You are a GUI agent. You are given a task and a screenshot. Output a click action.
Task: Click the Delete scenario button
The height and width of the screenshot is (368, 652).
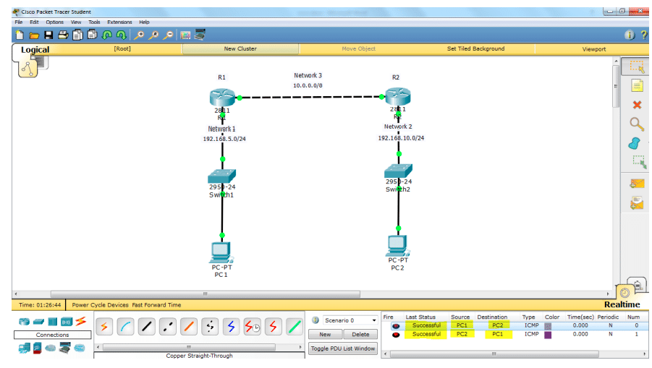pyautogui.click(x=360, y=334)
